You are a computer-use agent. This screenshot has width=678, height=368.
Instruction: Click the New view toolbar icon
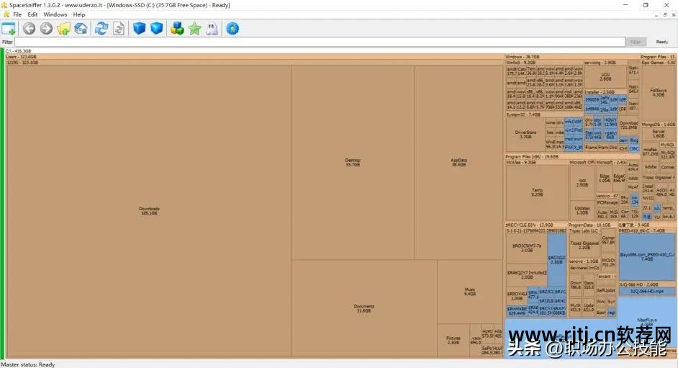pyautogui.click(x=9, y=29)
